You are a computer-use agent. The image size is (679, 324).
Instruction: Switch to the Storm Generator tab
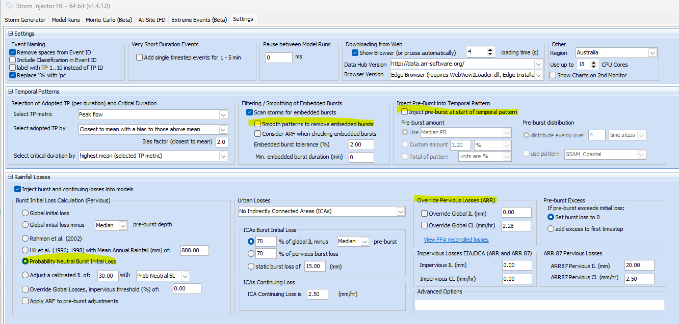(25, 20)
